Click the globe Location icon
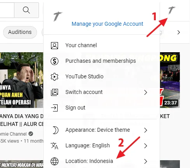 [55, 161]
